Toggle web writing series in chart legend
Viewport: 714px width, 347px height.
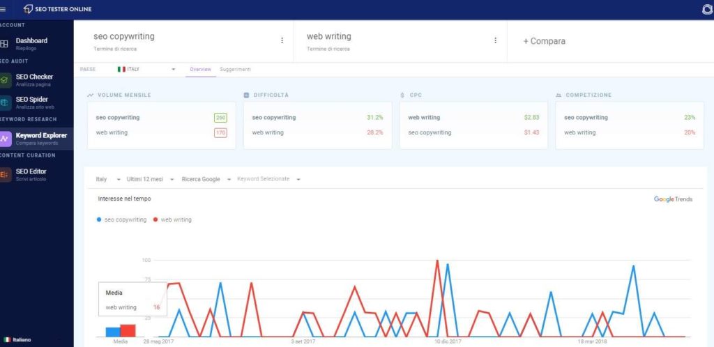pyautogui.click(x=172, y=219)
